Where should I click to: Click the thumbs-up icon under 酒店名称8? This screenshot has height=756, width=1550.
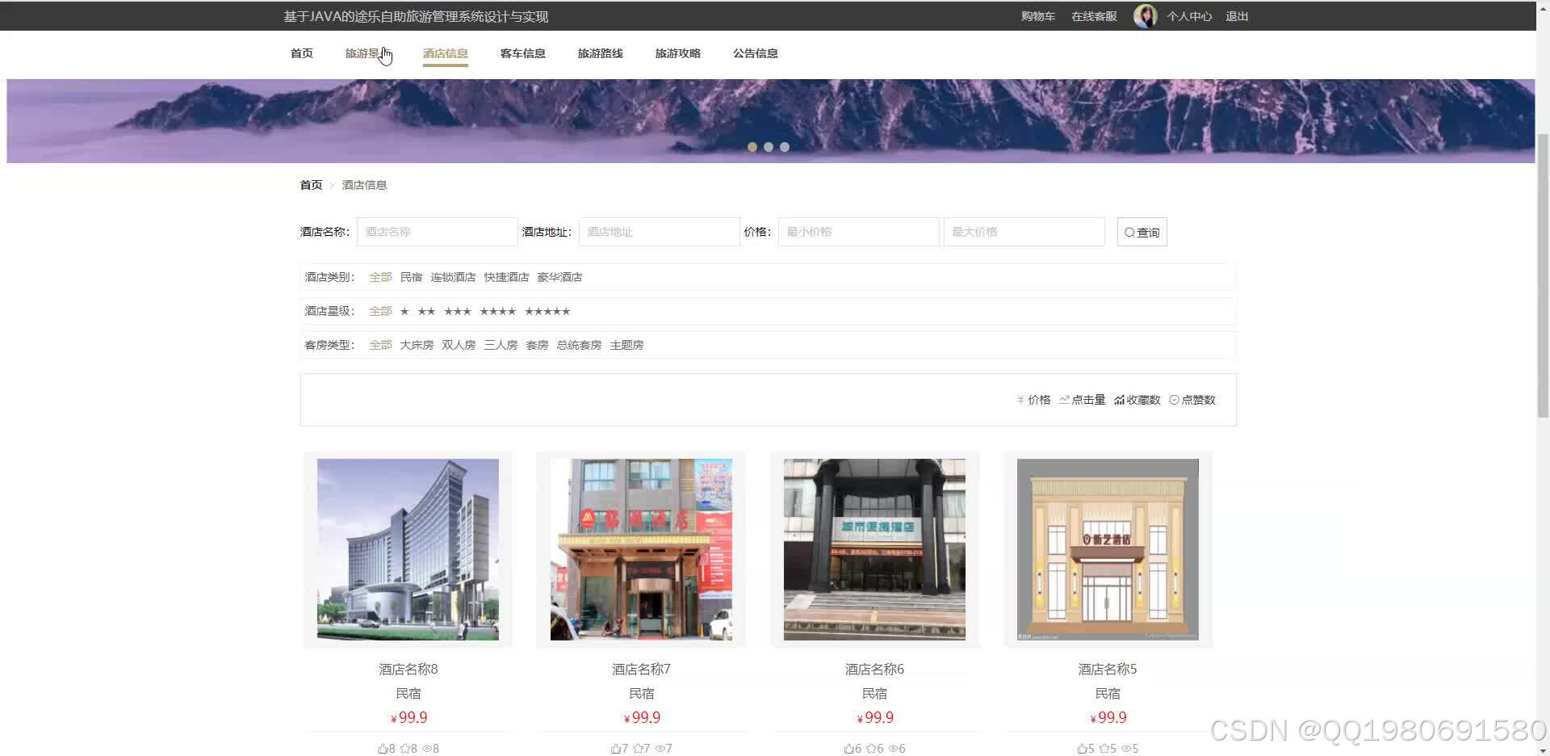pyautogui.click(x=385, y=748)
